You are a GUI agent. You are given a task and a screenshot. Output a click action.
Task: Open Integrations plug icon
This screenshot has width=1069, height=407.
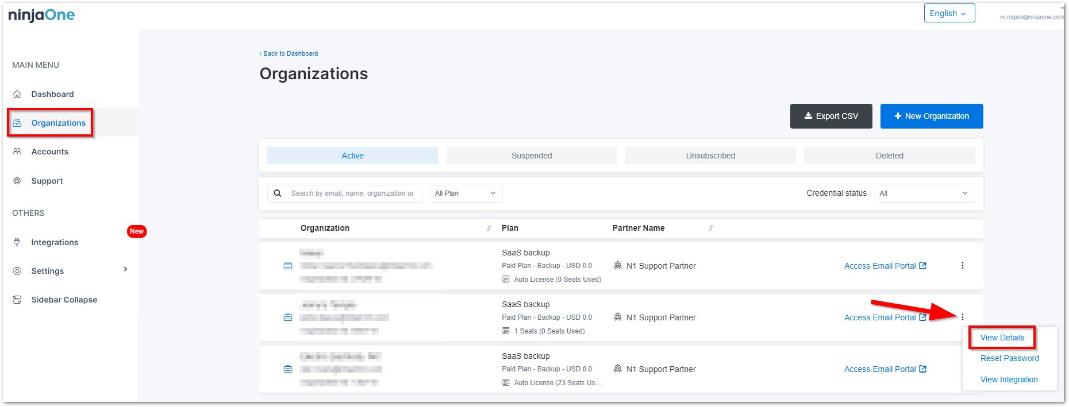click(x=17, y=242)
